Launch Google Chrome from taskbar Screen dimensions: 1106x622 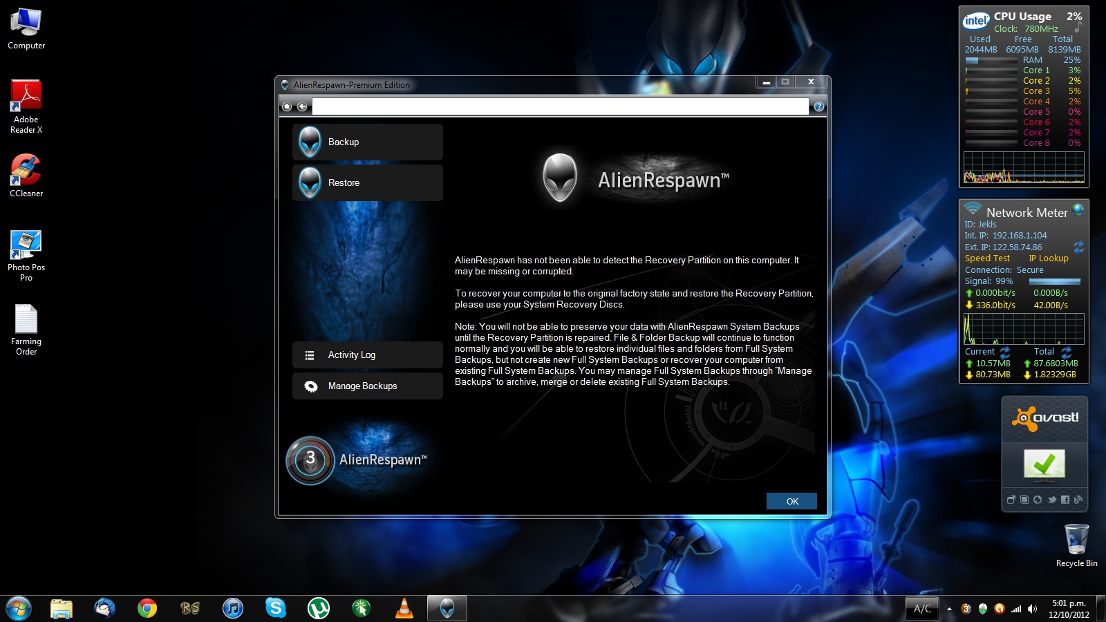147,608
